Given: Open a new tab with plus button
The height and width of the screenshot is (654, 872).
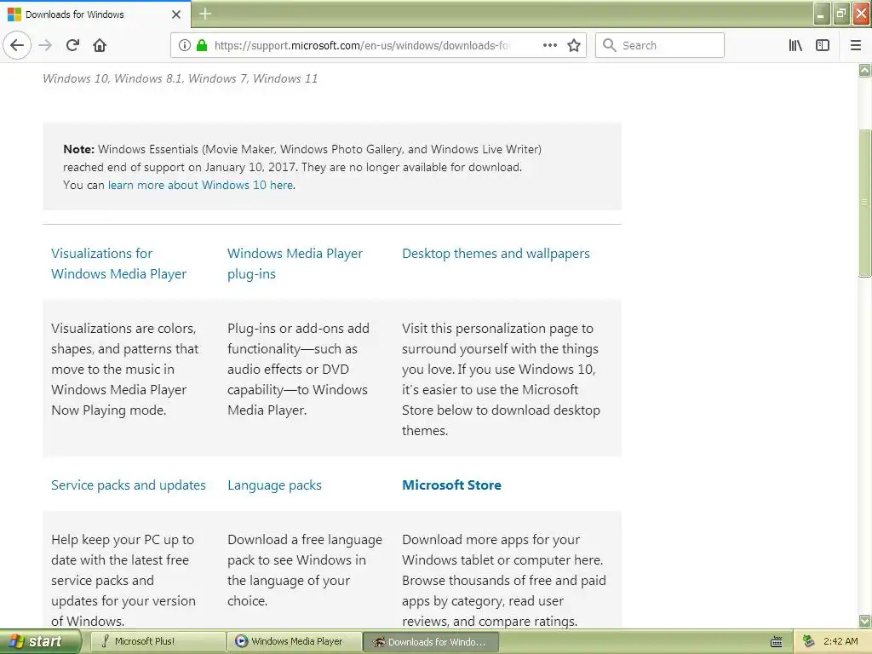Looking at the screenshot, I should pyautogui.click(x=205, y=14).
